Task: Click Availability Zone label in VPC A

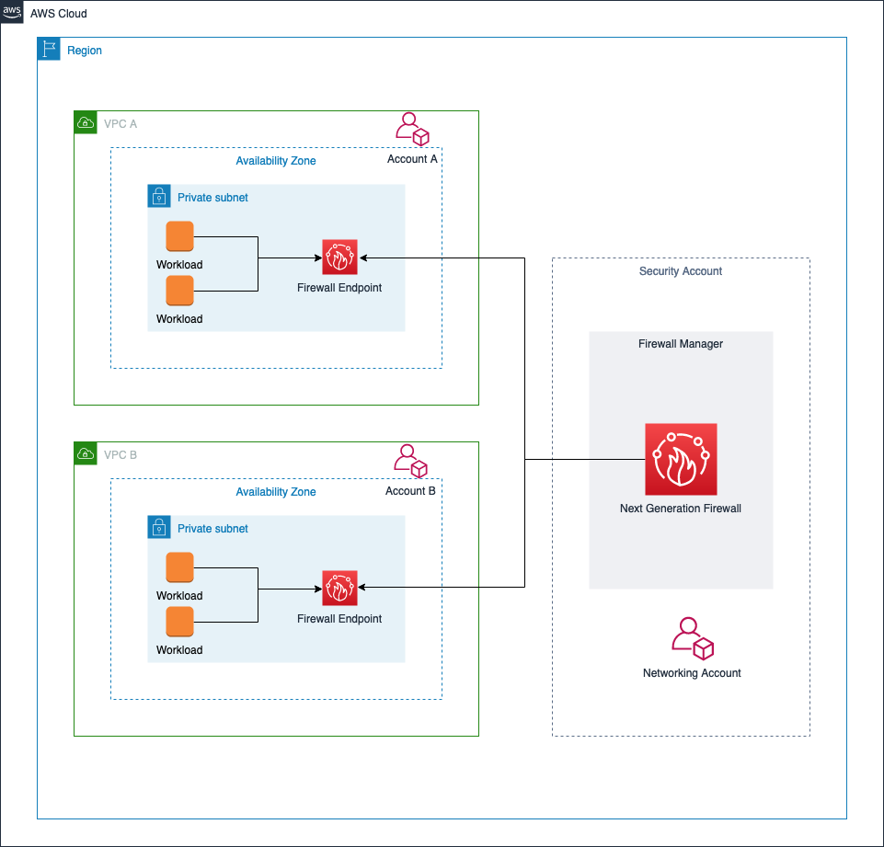Action: tap(276, 161)
